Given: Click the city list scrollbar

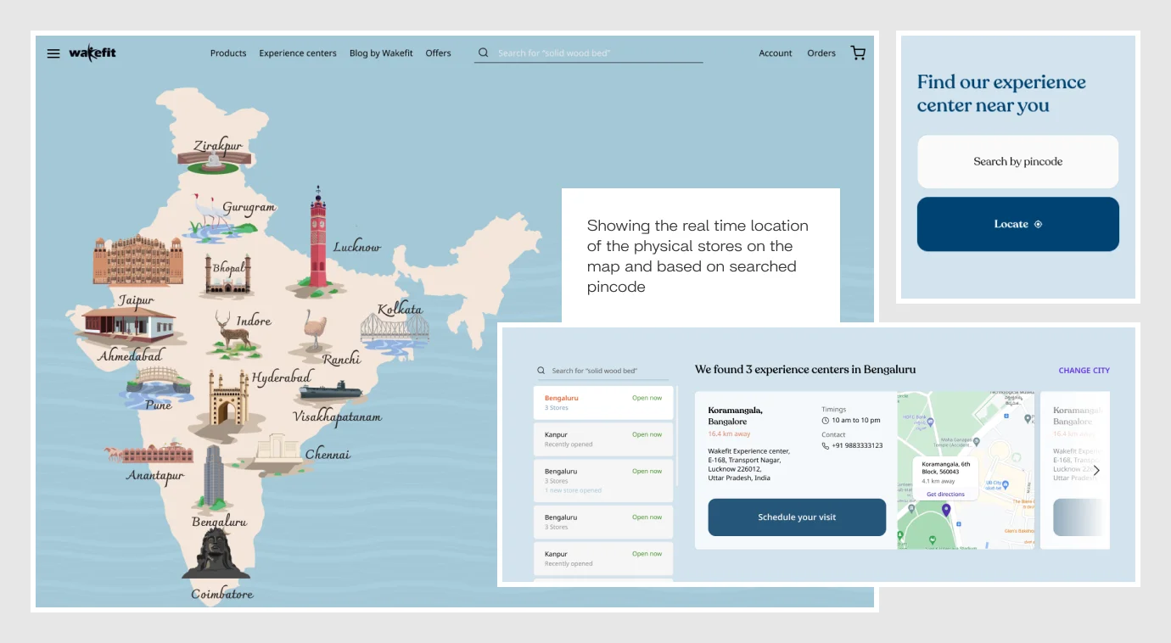Looking at the screenshot, I should click(x=677, y=435).
